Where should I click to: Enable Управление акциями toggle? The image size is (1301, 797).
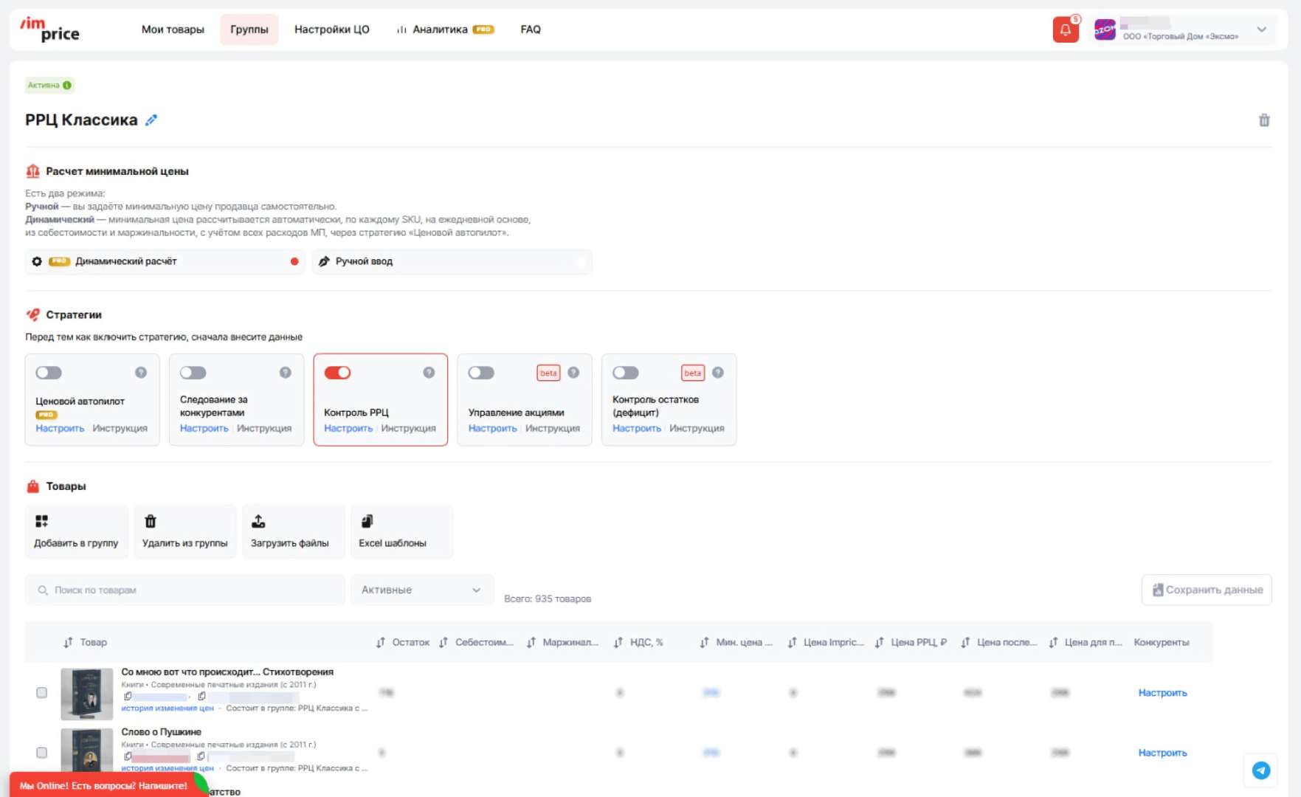(x=481, y=373)
